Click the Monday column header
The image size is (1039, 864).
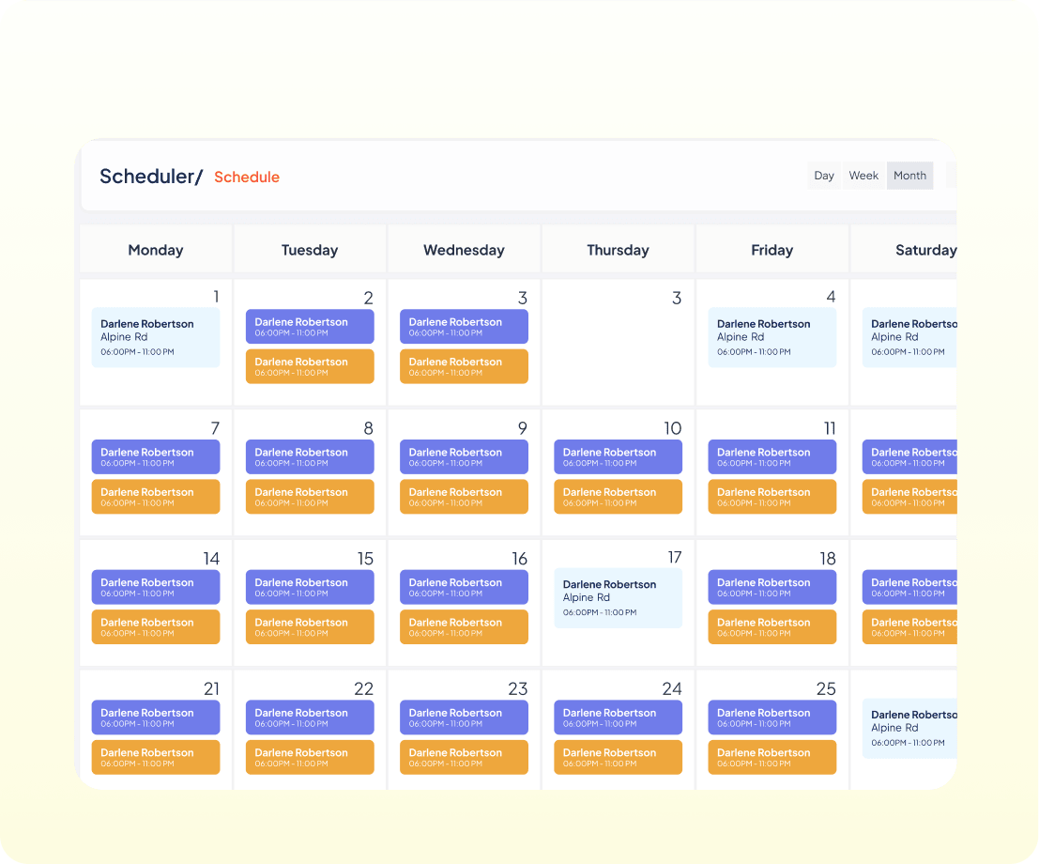[156, 250]
